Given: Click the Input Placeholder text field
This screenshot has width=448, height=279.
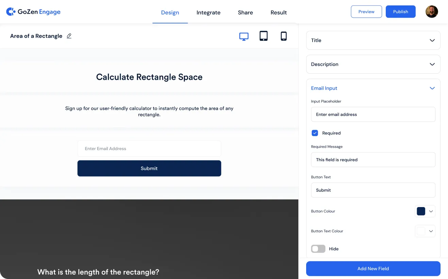Looking at the screenshot, I should pos(373,114).
